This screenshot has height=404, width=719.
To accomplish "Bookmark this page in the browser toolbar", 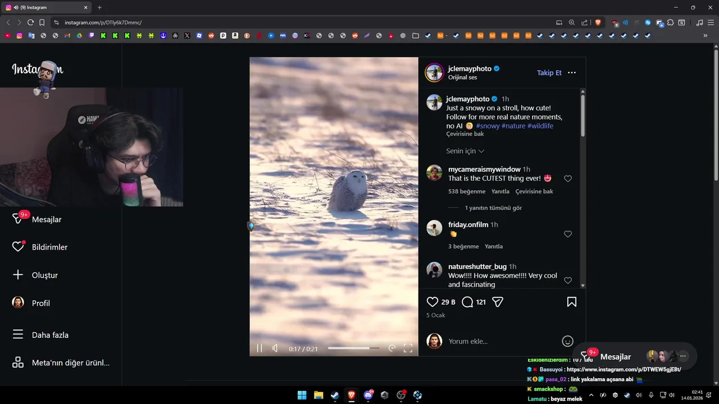I will coord(42,22).
